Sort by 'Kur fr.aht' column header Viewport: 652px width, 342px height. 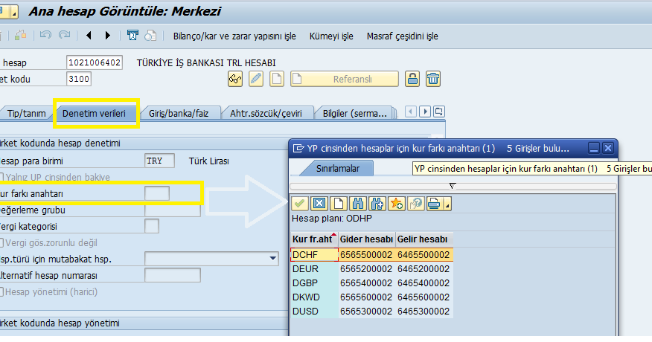click(313, 239)
